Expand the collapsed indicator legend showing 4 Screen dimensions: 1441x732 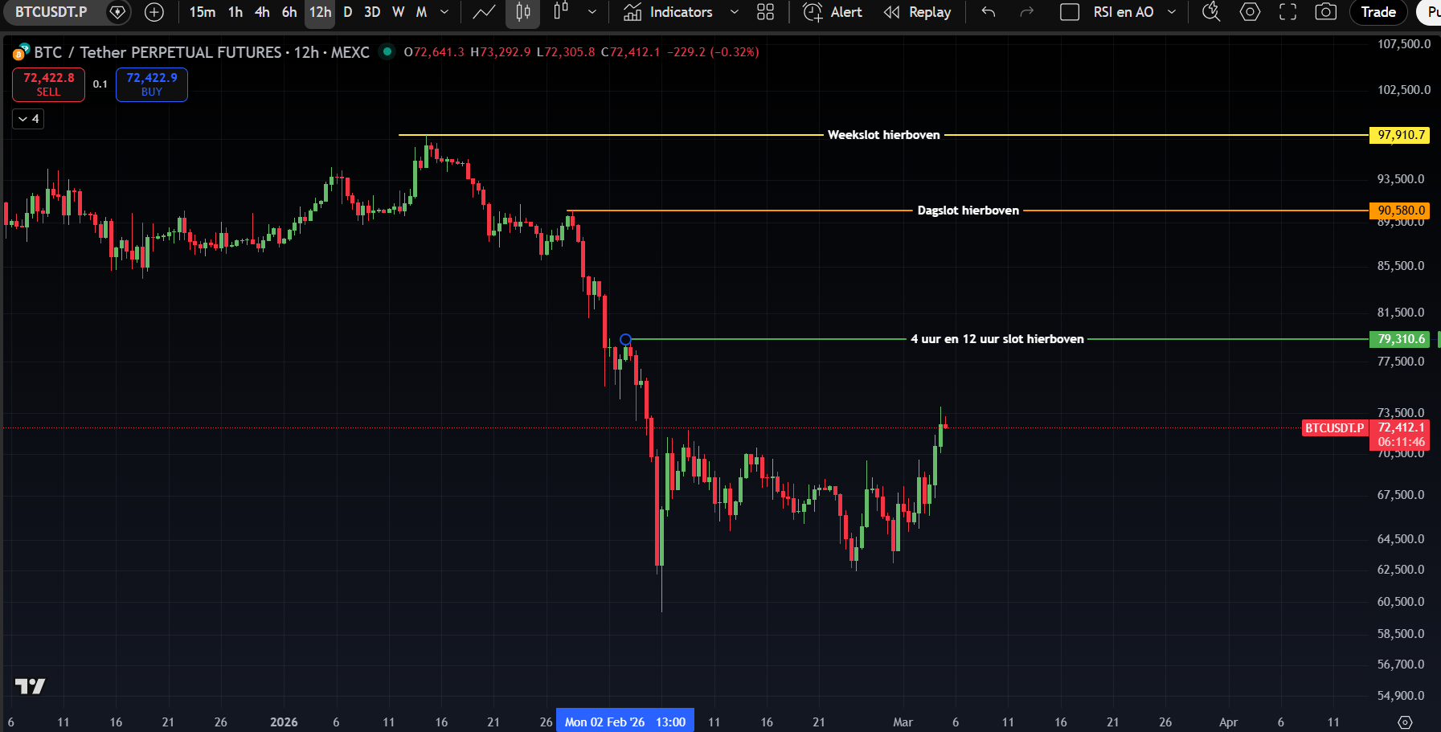click(28, 119)
